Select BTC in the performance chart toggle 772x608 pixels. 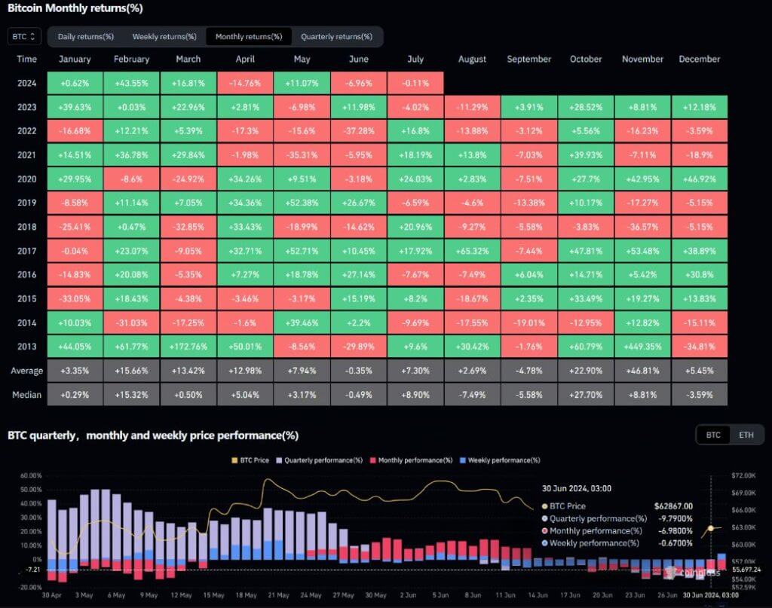[x=713, y=435]
